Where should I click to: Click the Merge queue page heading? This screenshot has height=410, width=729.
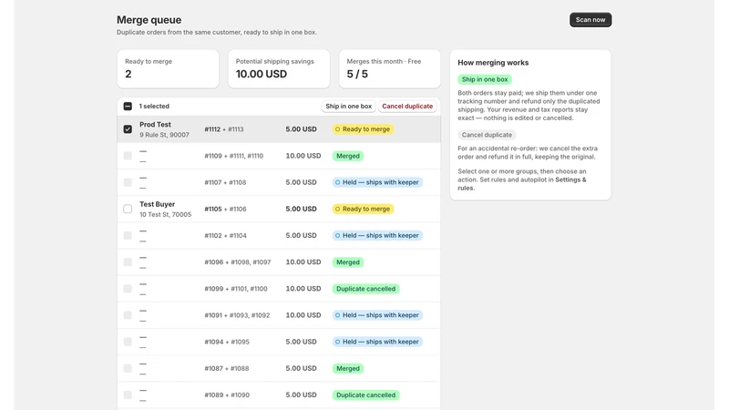pyautogui.click(x=149, y=19)
